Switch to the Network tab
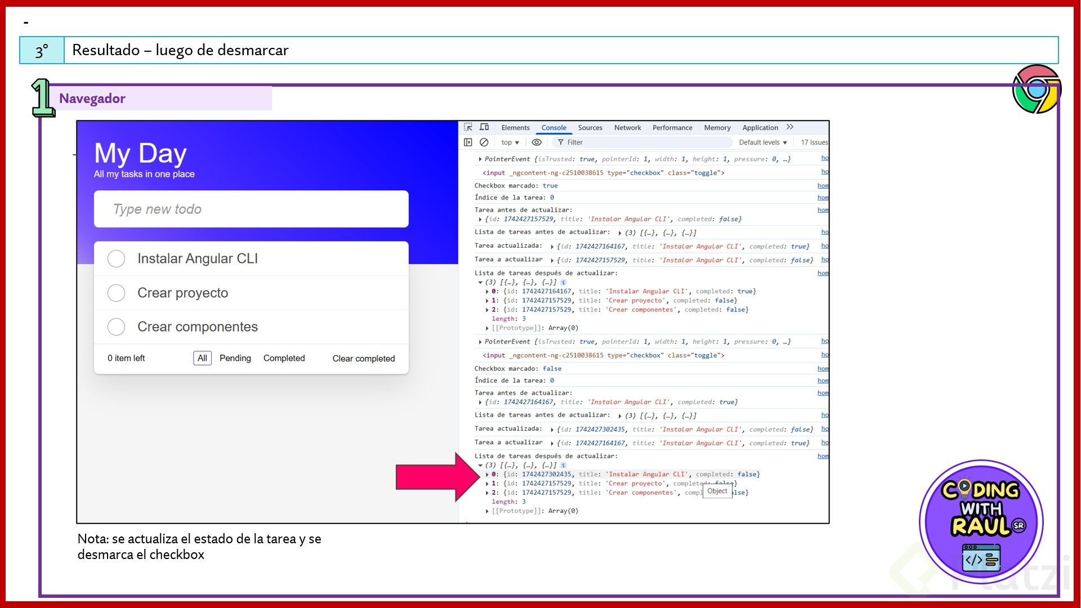Image resolution: width=1081 pixels, height=608 pixels. [x=627, y=128]
